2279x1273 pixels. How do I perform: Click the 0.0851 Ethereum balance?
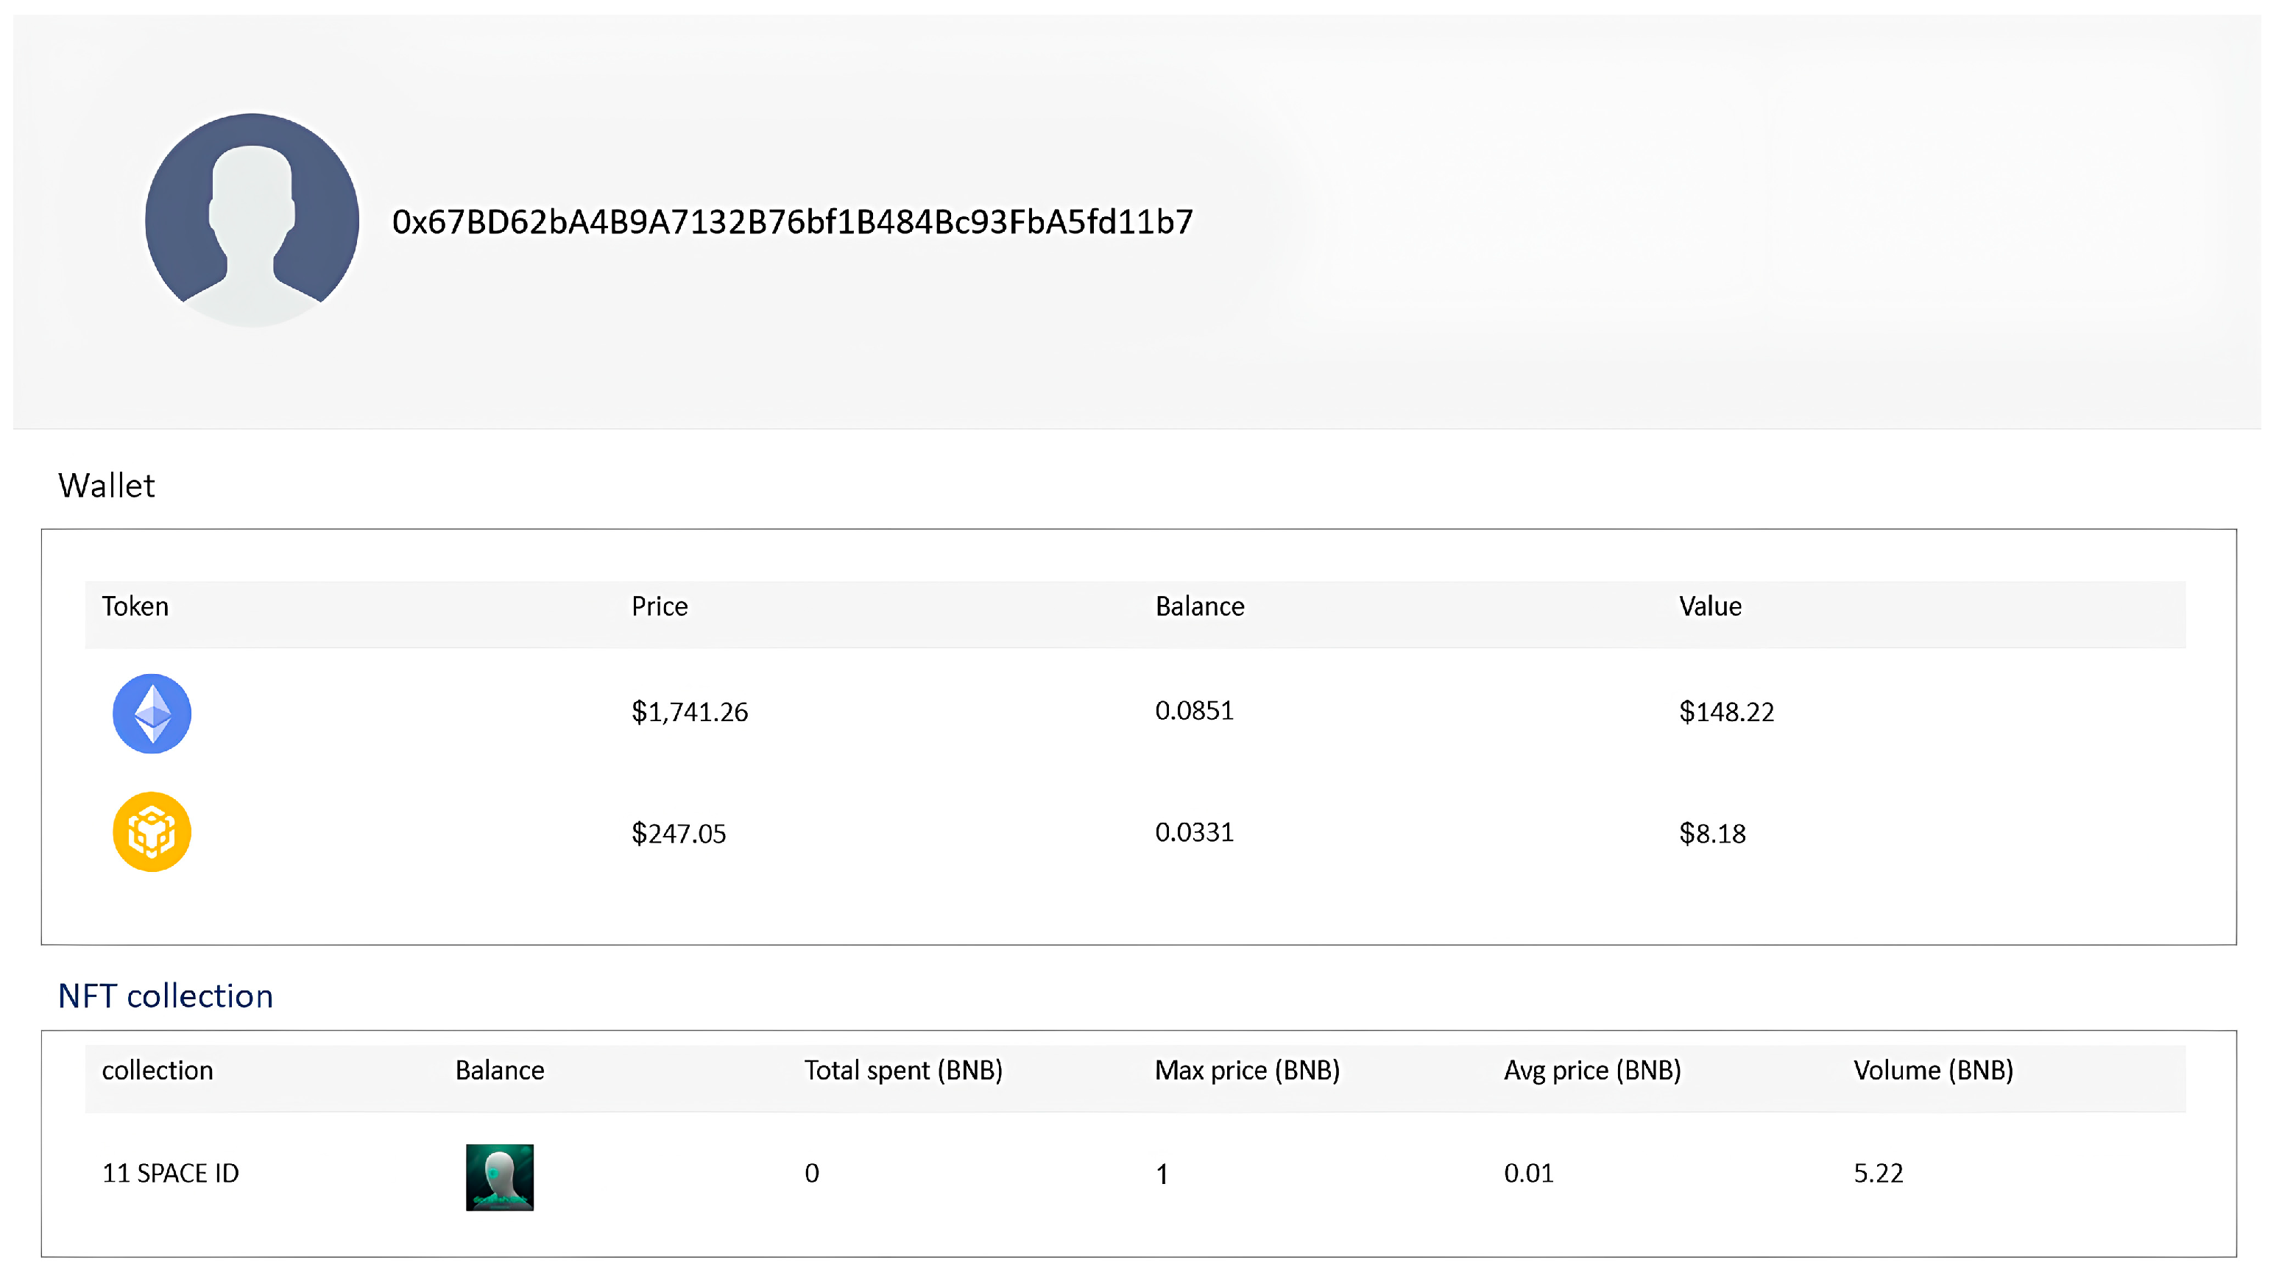point(1195,710)
